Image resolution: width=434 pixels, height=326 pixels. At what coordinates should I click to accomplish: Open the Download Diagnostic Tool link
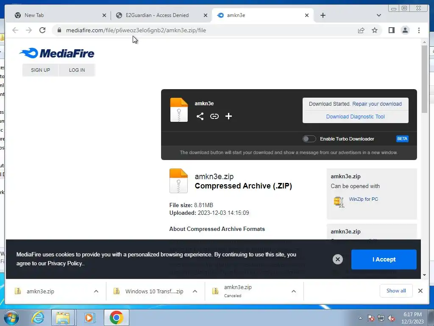pyautogui.click(x=355, y=117)
